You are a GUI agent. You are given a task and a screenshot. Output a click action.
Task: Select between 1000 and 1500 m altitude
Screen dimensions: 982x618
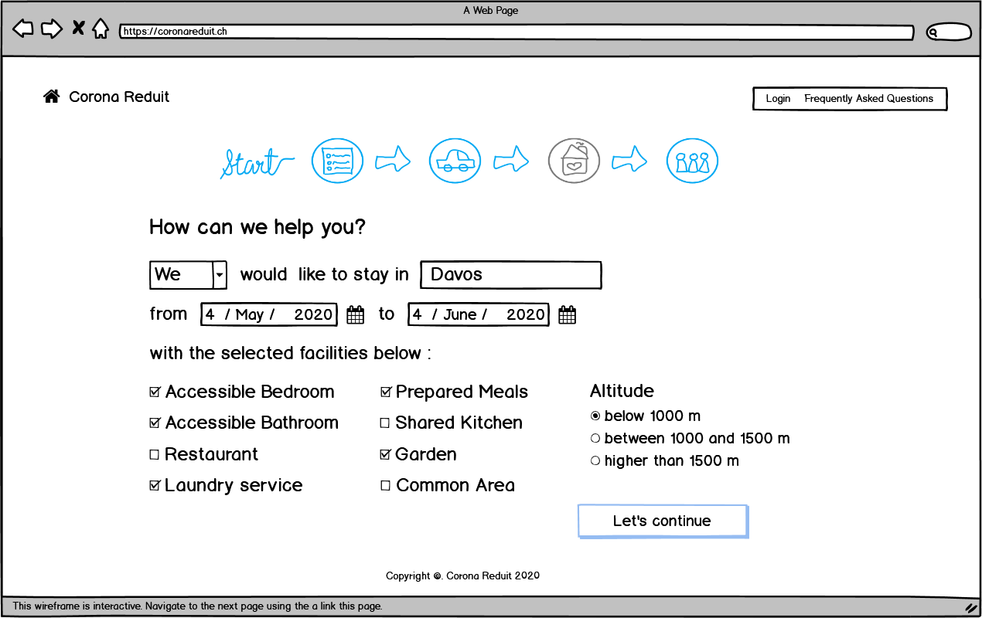coord(595,438)
